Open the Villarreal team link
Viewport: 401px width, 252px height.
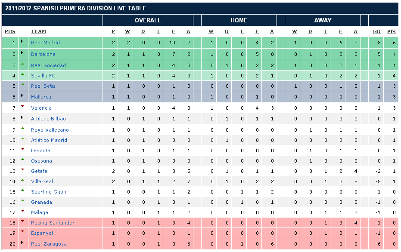(42, 181)
